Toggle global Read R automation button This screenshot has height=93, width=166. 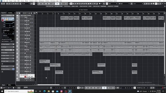13,4
